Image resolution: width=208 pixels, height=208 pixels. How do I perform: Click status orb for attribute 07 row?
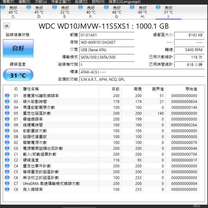click(x=7, y=119)
